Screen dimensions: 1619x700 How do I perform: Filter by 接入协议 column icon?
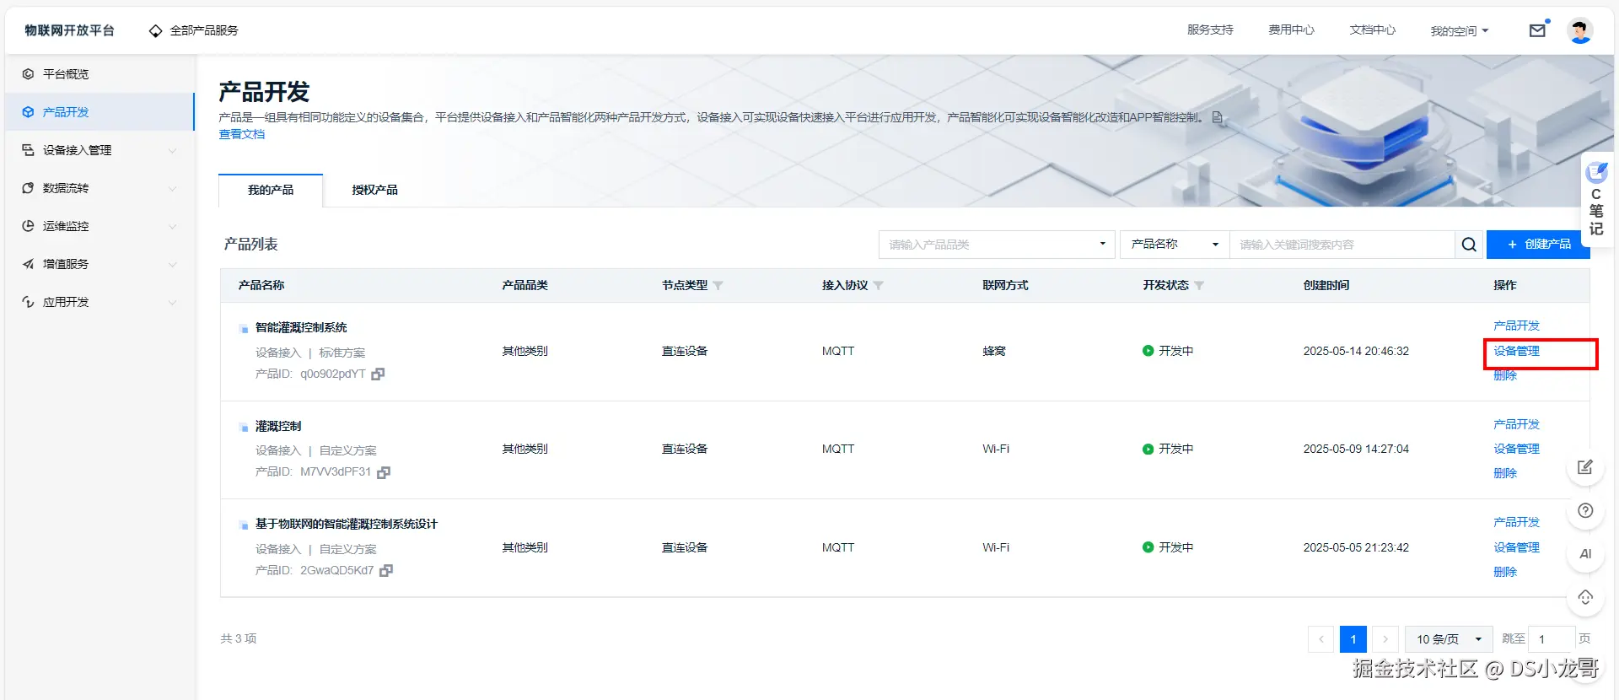click(x=878, y=286)
